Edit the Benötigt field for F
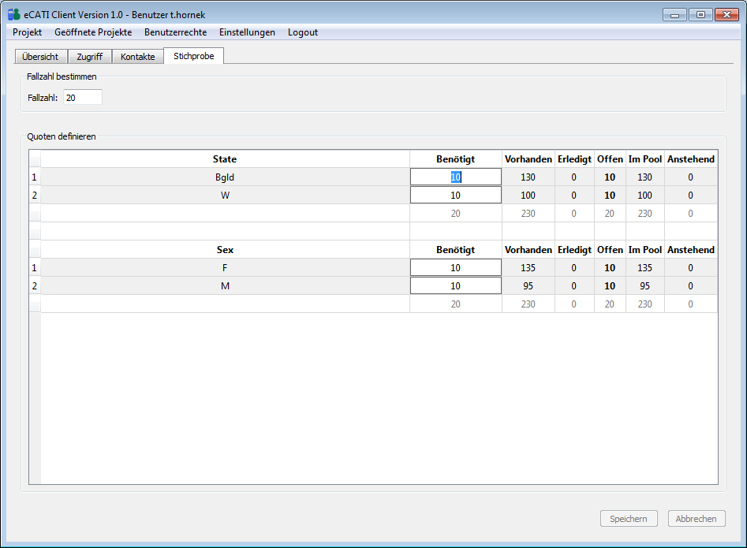 [455, 268]
